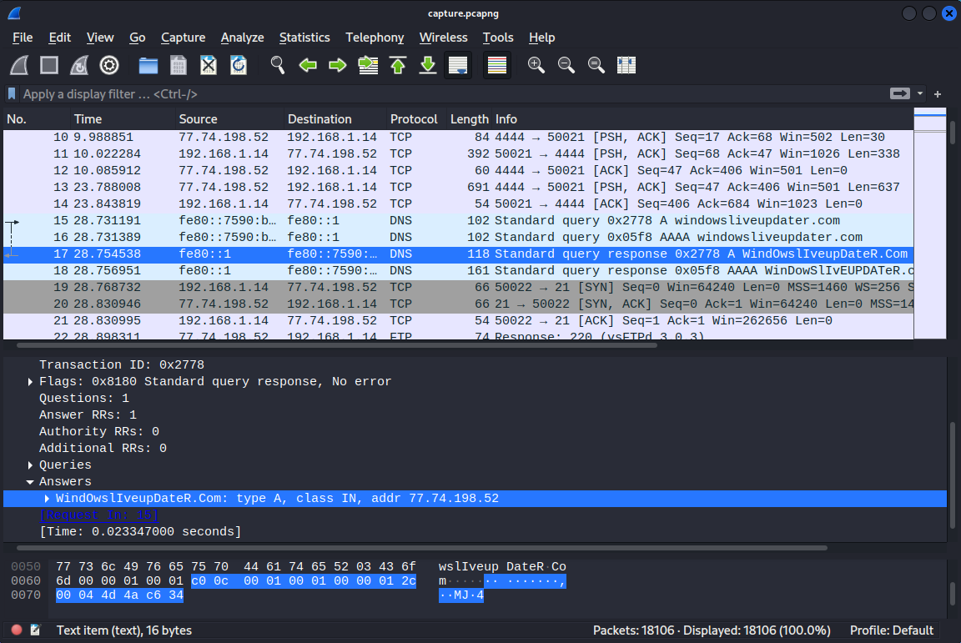
Task: Open the File menu
Action: point(23,38)
